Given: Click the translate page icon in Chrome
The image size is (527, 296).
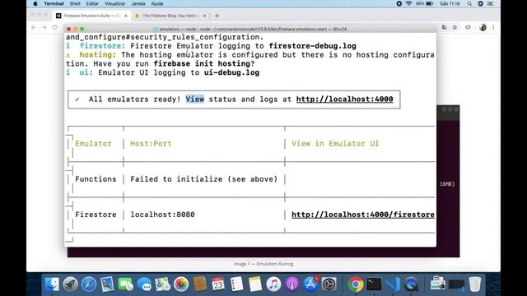Looking at the screenshot, I should pos(445,27).
